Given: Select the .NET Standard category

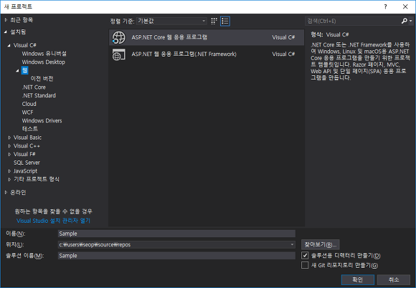Looking at the screenshot, I should 39,95.
